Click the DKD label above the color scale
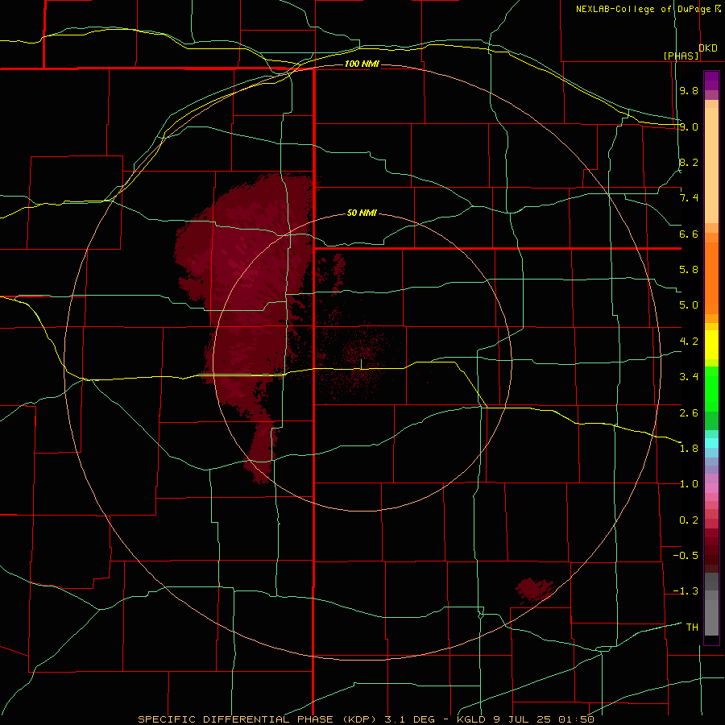This screenshot has width=725, height=725. (x=707, y=48)
